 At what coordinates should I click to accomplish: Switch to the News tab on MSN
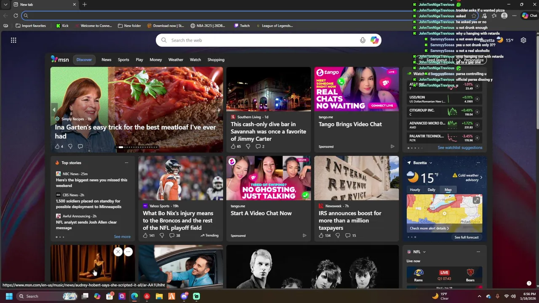click(x=106, y=60)
